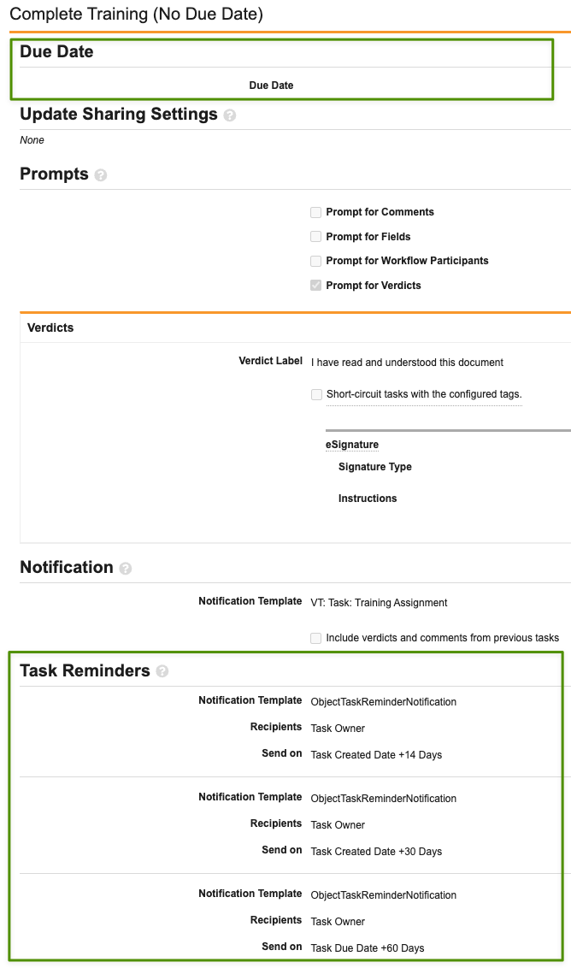Toggle the Prompt for Verdicts checkbox

point(316,286)
